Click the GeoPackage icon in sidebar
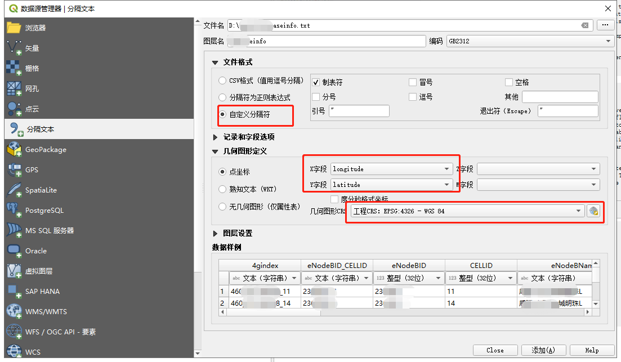This screenshot has height=362, width=621. 14,150
